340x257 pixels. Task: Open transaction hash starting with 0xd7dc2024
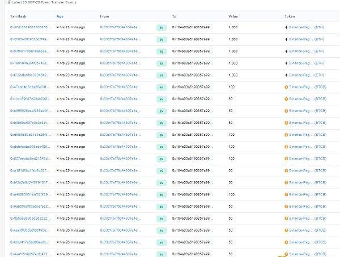[x=30, y=27]
